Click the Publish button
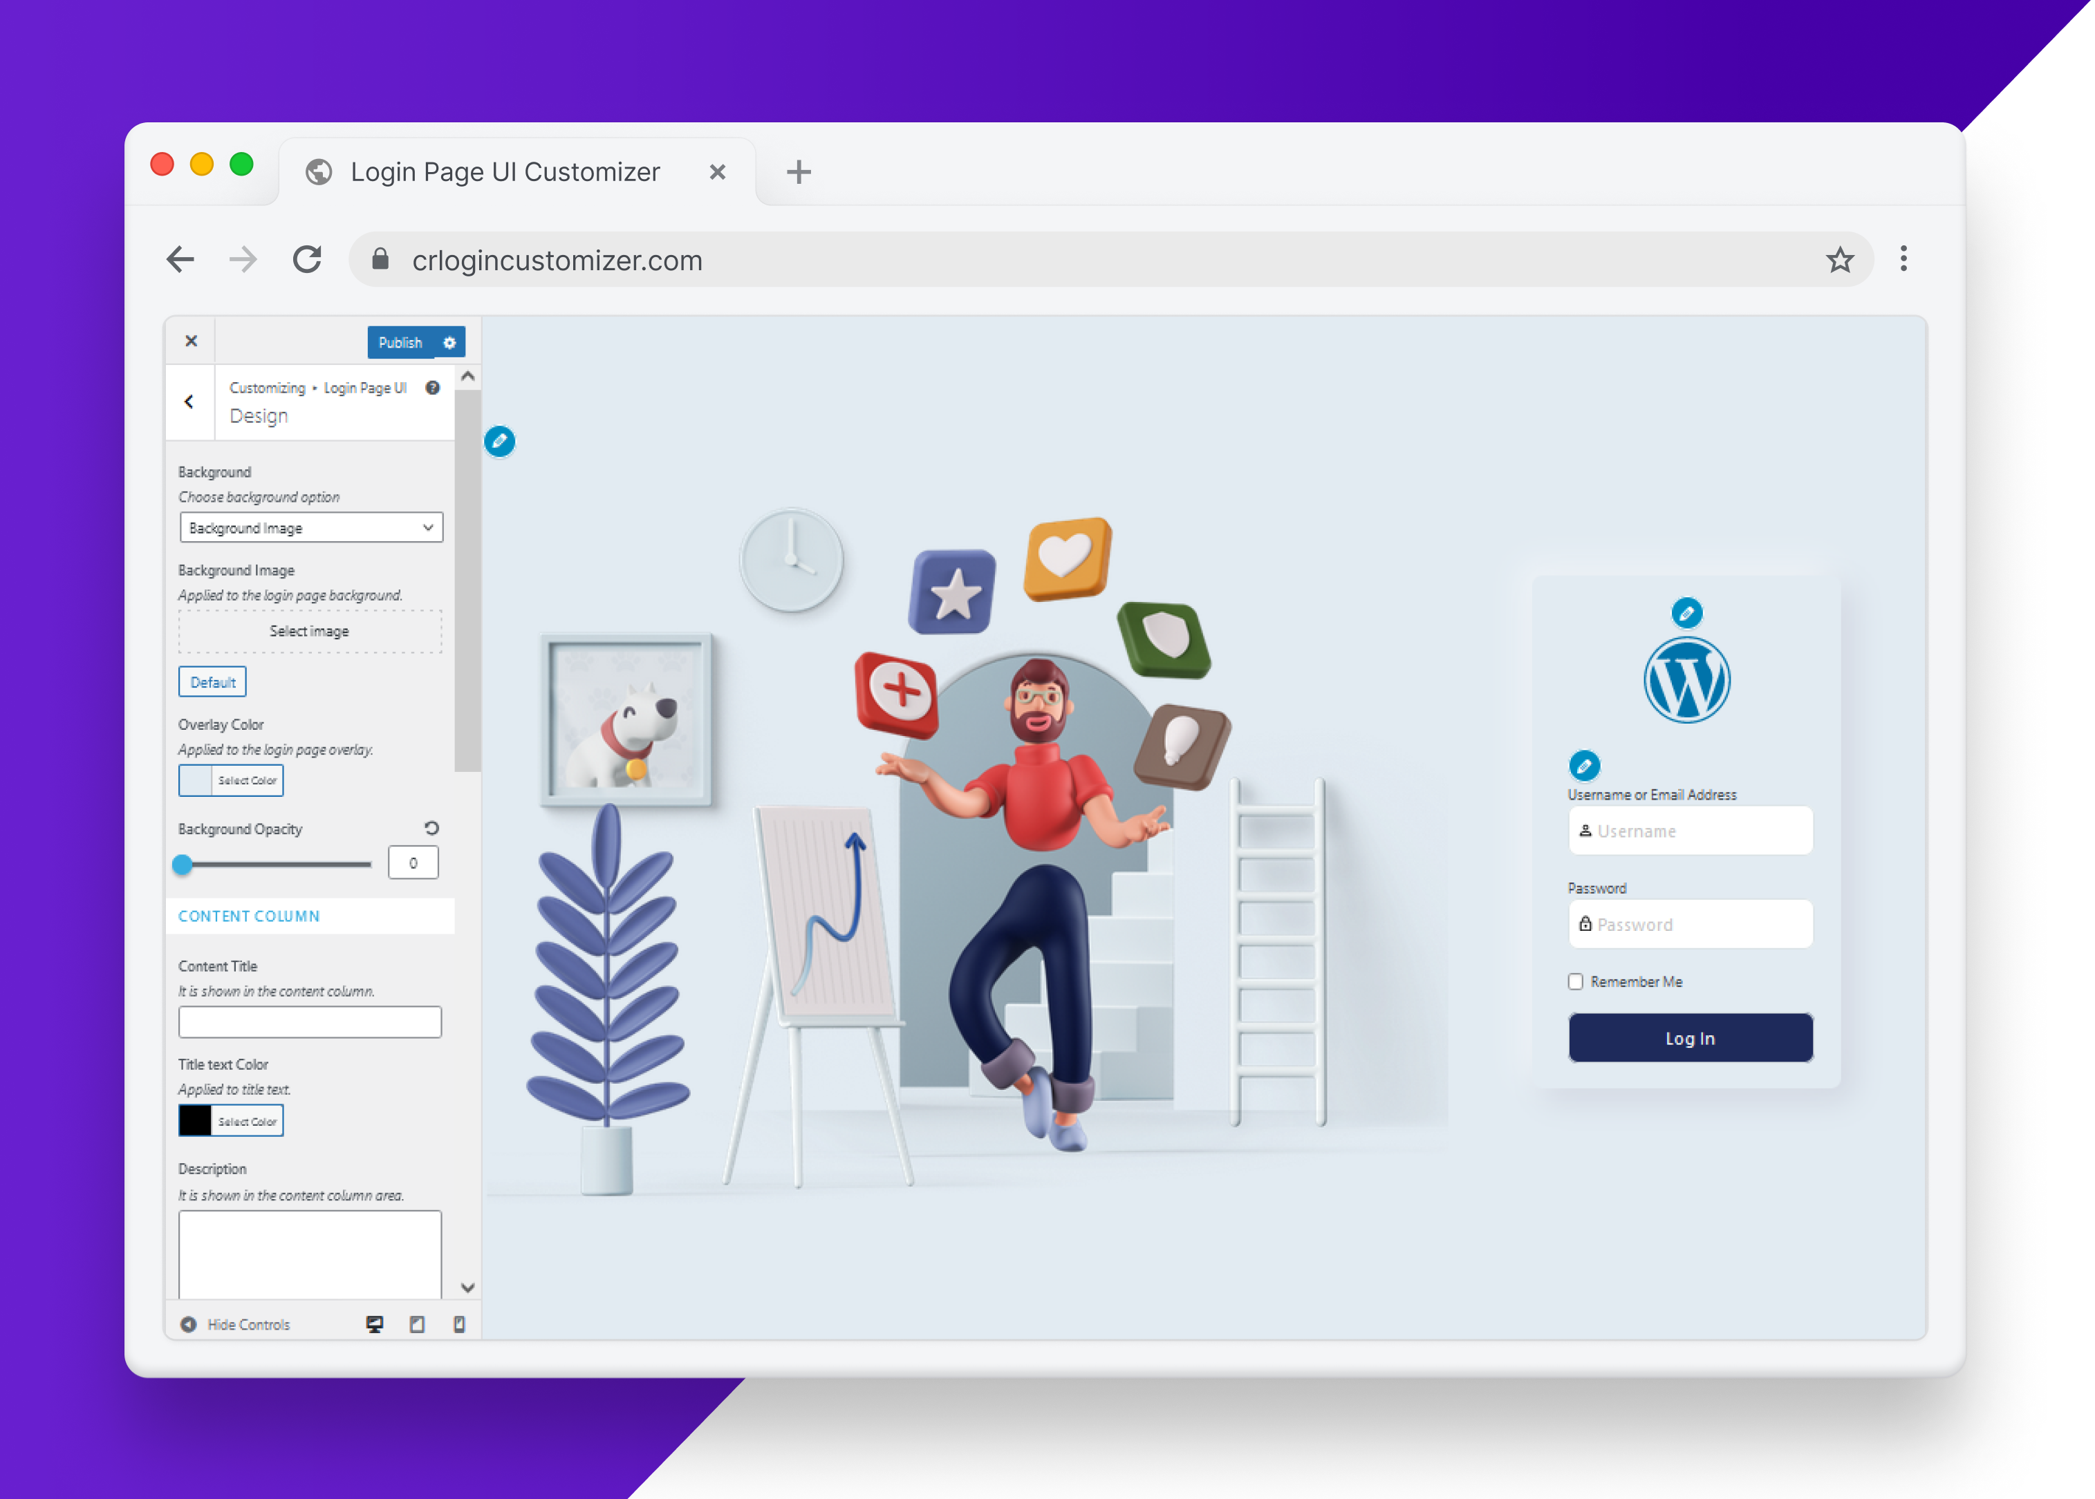The width and height of the screenshot is (2095, 1499). tap(400, 343)
